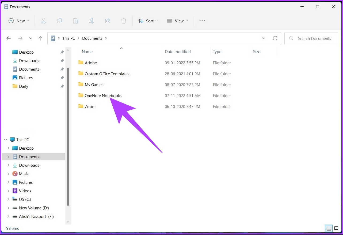Select the Rename icon
The width and height of the screenshot is (343, 235).
tap(92, 21)
